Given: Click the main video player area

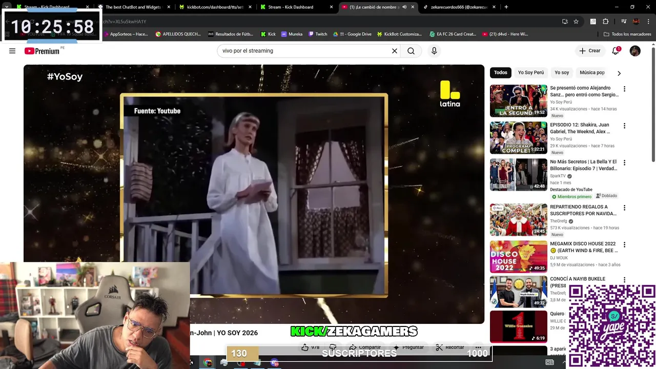Looking at the screenshot, I should coord(254,194).
